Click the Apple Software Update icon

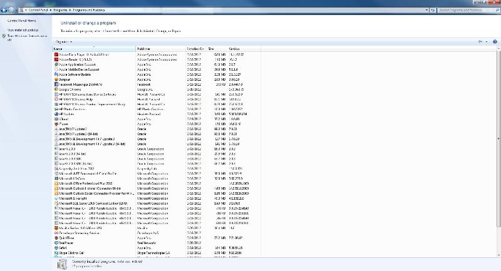[x=56, y=74]
